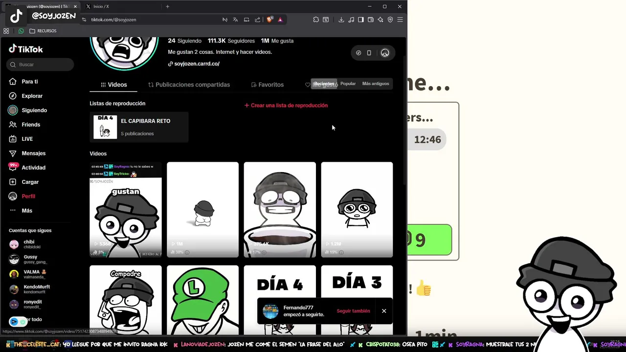Screen dimensions: 626x352
Task: Open the Cargar upload page
Action: tap(30, 182)
